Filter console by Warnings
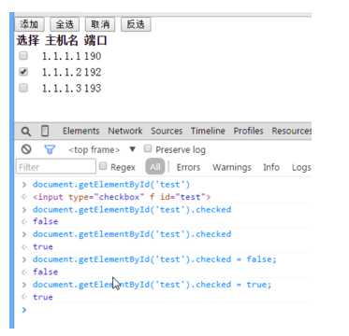This screenshot has width=349, height=336. tap(232, 167)
